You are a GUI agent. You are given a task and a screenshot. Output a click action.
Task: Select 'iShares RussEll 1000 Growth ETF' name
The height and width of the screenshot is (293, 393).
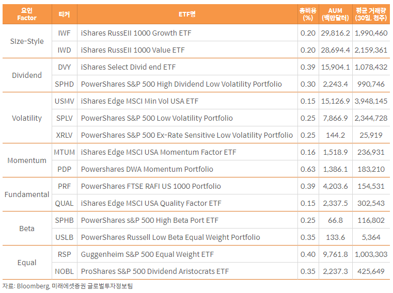136,33
